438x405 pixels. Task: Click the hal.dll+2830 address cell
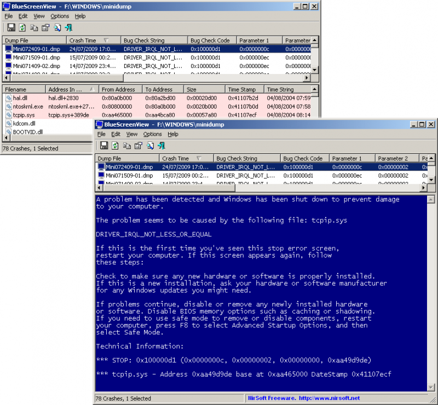pos(64,98)
